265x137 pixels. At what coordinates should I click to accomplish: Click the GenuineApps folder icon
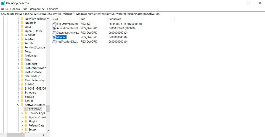click(26, 113)
